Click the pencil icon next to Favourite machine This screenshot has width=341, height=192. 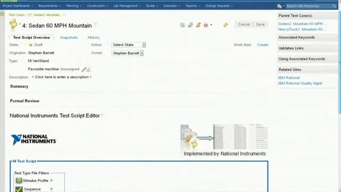coord(84,69)
